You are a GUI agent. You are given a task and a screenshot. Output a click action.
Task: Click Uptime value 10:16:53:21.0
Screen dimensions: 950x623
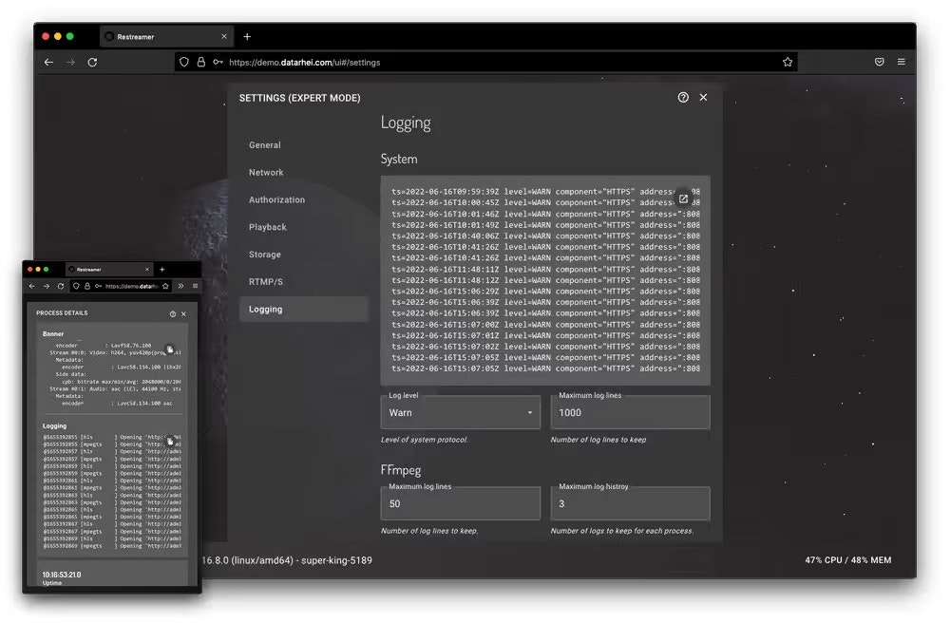pos(61,575)
